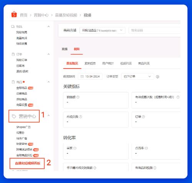Open Shopee广告 in the sidebar
This screenshot has width=192, height=183.
pos(23,127)
